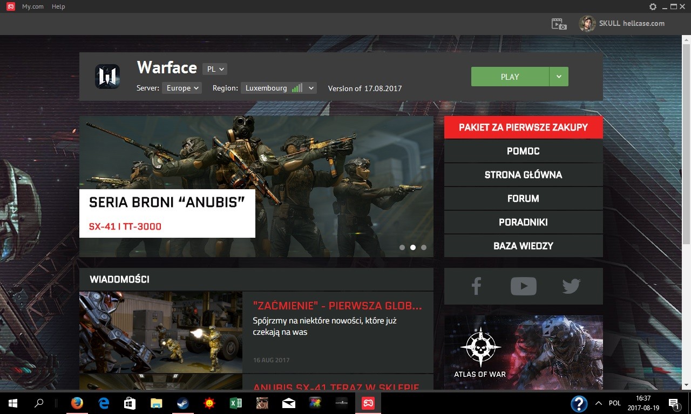Open the "ZAĆMIENIE" - PIERWSZA GLOB news headline

[337, 306]
